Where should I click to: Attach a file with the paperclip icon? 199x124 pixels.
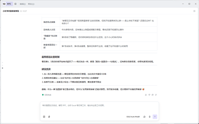pos(49,117)
